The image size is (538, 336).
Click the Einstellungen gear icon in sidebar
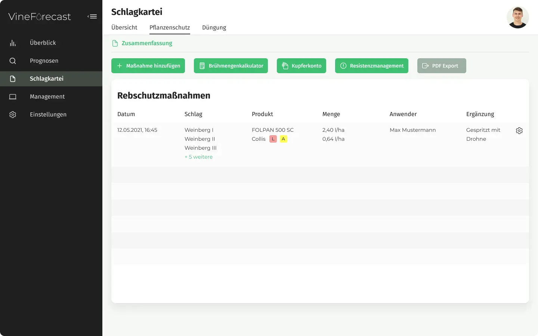pyautogui.click(x=13, y=115)
